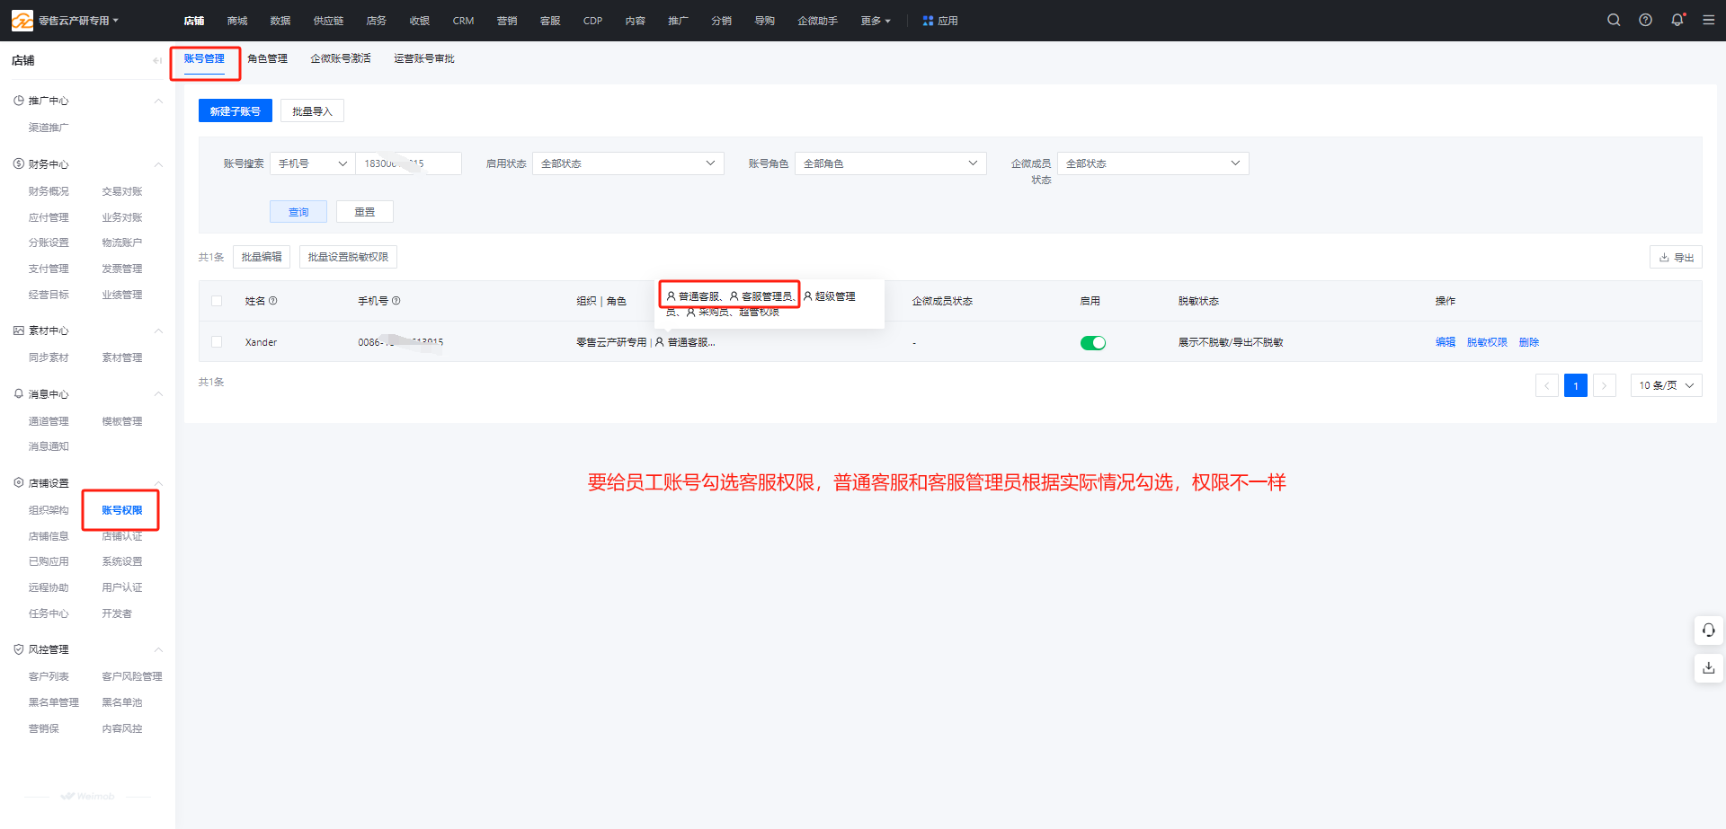Screen dimensions: 1726x829
Task: Click the phone number search input field
Action: point(408,163)
